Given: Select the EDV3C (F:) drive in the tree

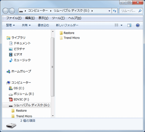Looking at the screenshot, I should pyautogui.click(x=19, y=100).
